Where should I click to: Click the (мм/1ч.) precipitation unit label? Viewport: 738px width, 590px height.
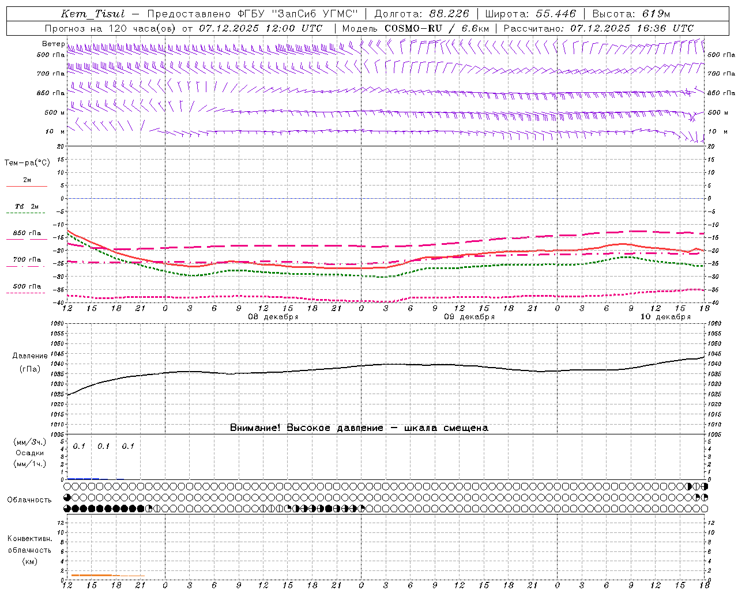(30, 464)
